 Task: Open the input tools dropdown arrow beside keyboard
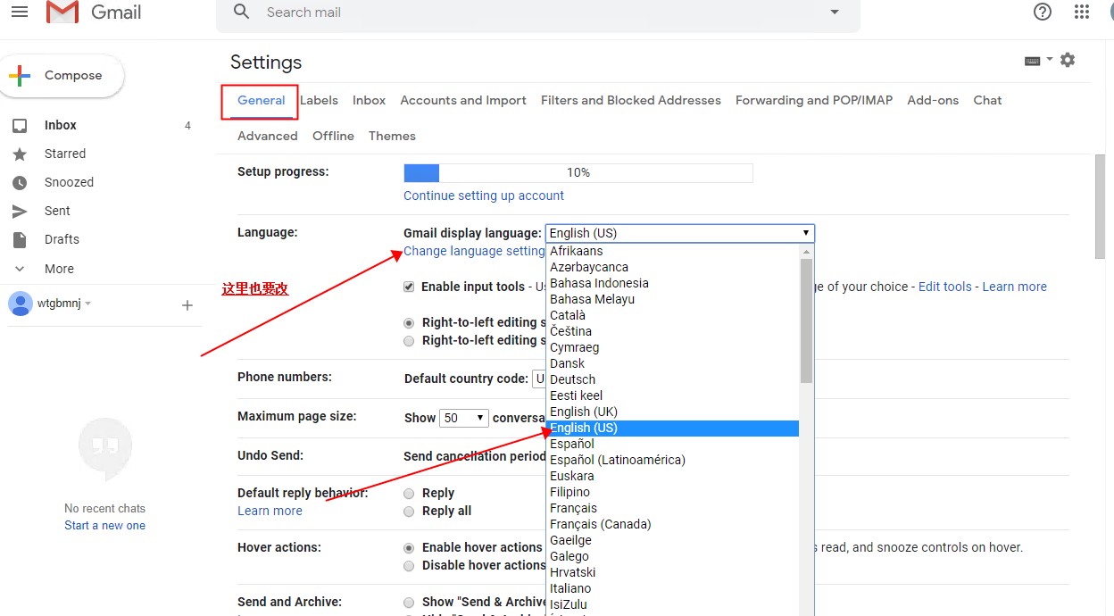coord(1050,60)
